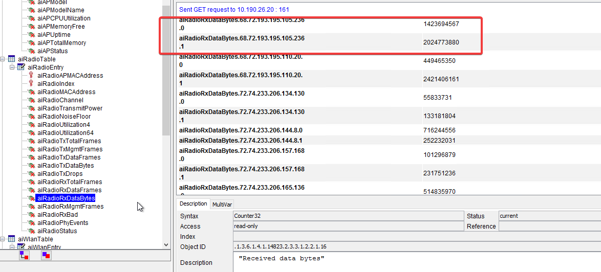This screenshot has width=601, height=272.
Task: Select result row with value 101296879
Action: point(390,154)
